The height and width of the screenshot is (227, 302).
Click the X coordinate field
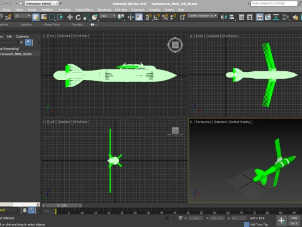coord(196,218)
